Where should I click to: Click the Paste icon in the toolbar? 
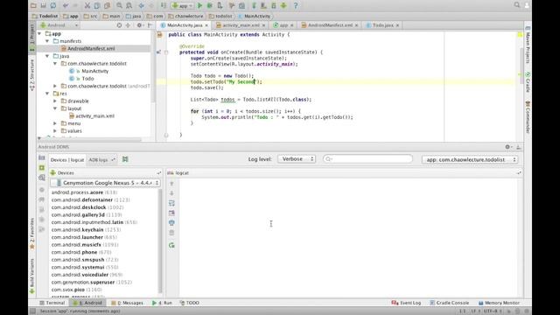(x=107, y=6)
